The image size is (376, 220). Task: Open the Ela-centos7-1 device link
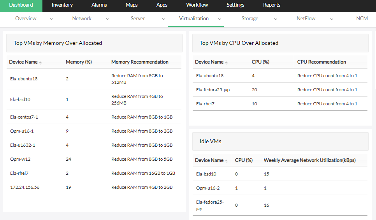click(x=24, y=117)
